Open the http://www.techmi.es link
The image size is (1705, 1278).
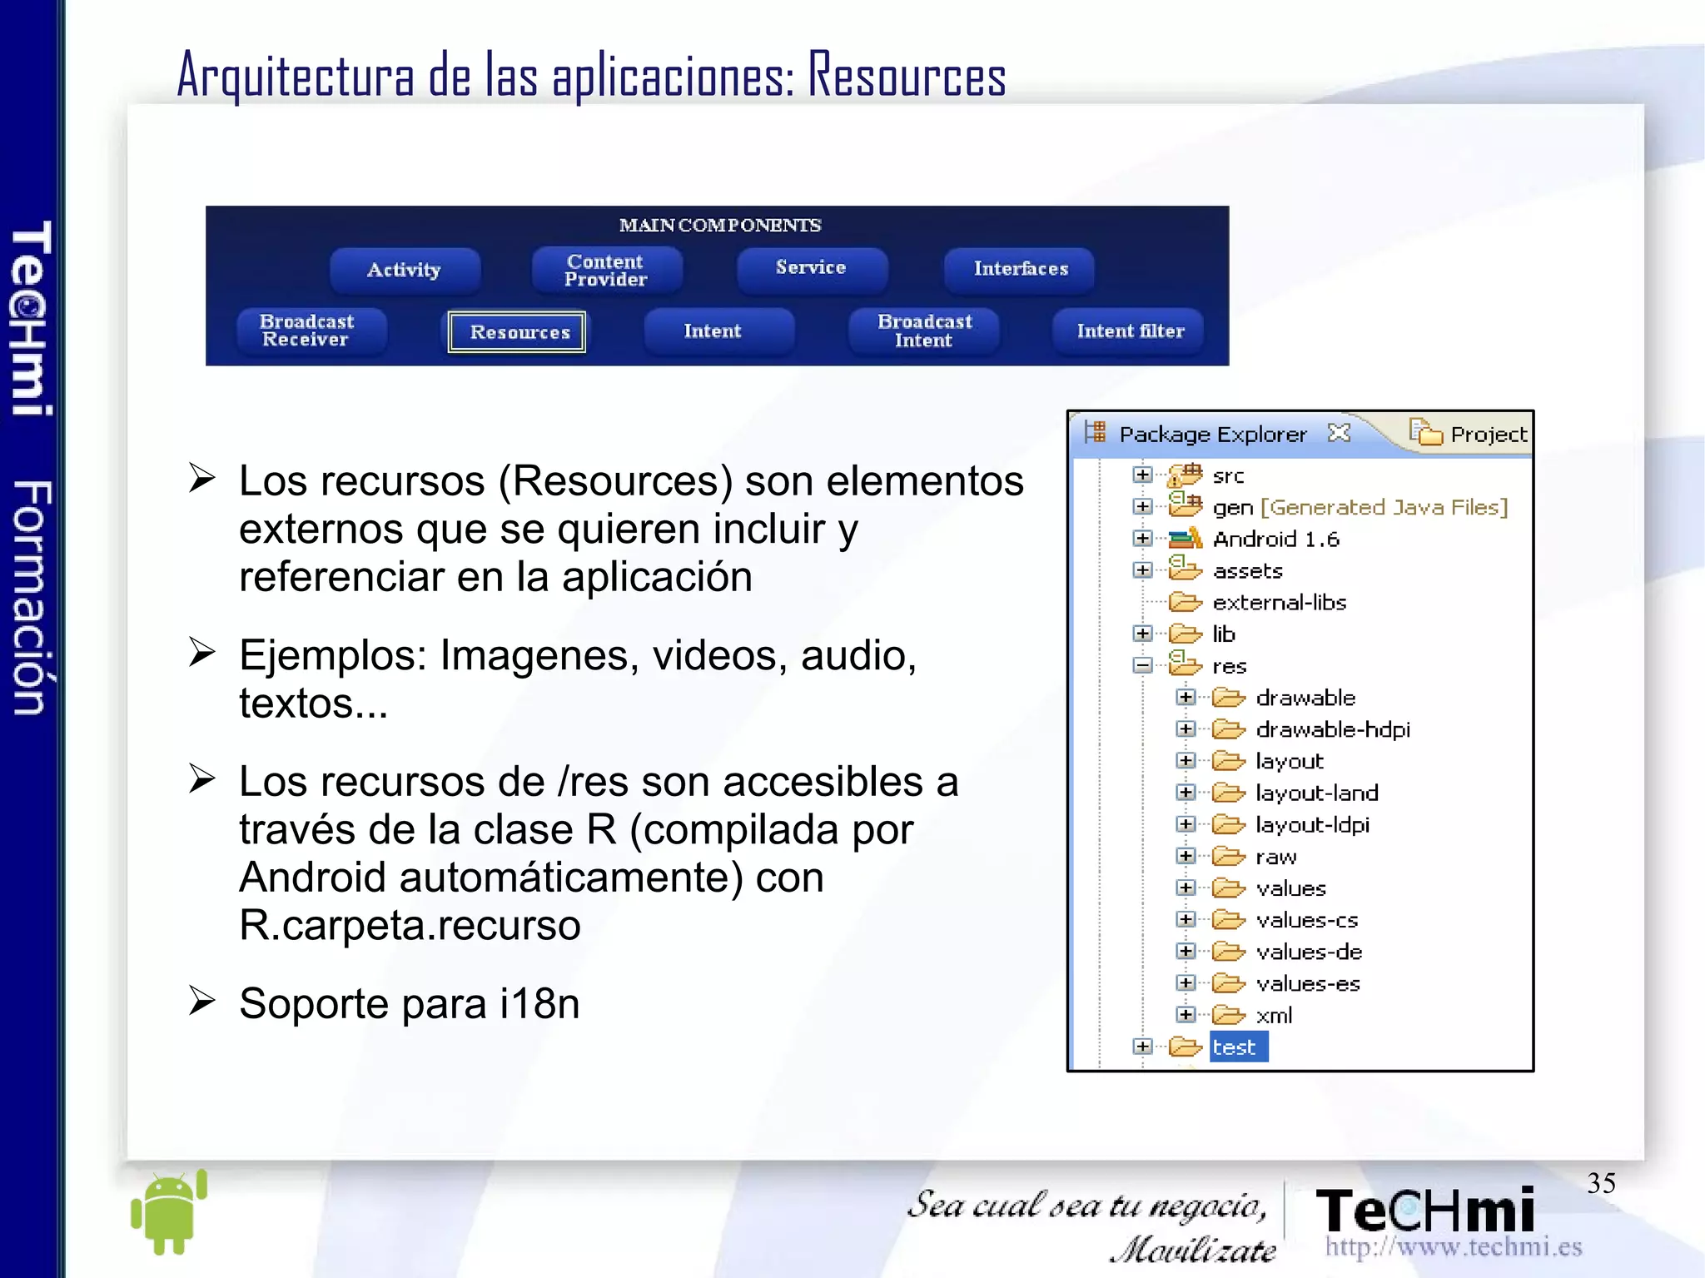[1454, 1247]
